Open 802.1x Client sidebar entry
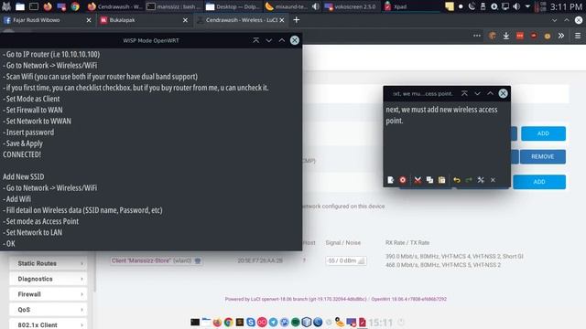This screenshot has width=586, height=329. (49, 324)
